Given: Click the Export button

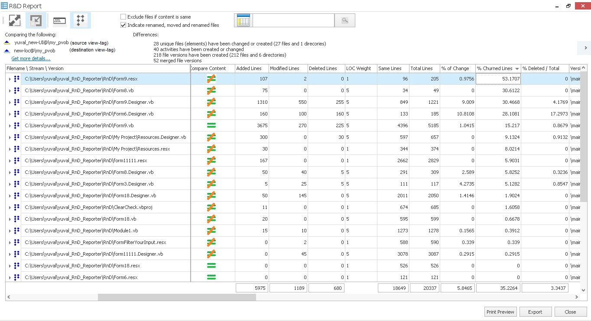Looking at the screenshot, I should point(535,312).
